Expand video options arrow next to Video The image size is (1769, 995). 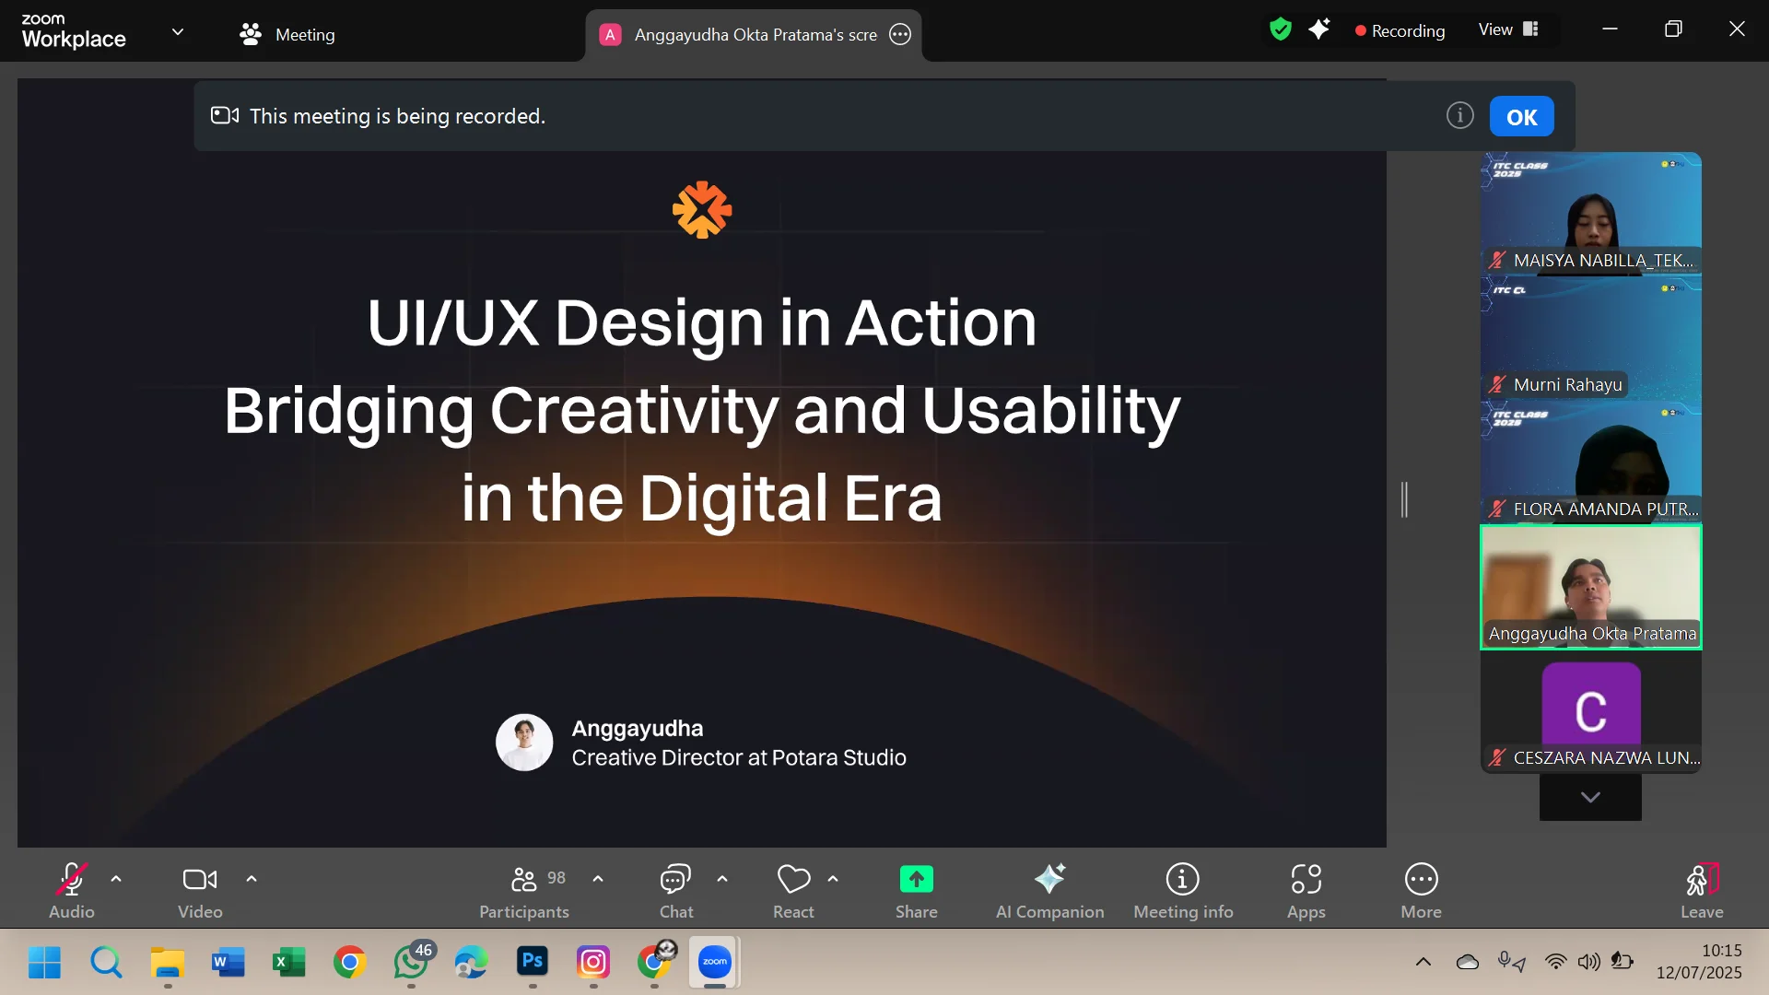pyautogui.click(x=252, y=879)
